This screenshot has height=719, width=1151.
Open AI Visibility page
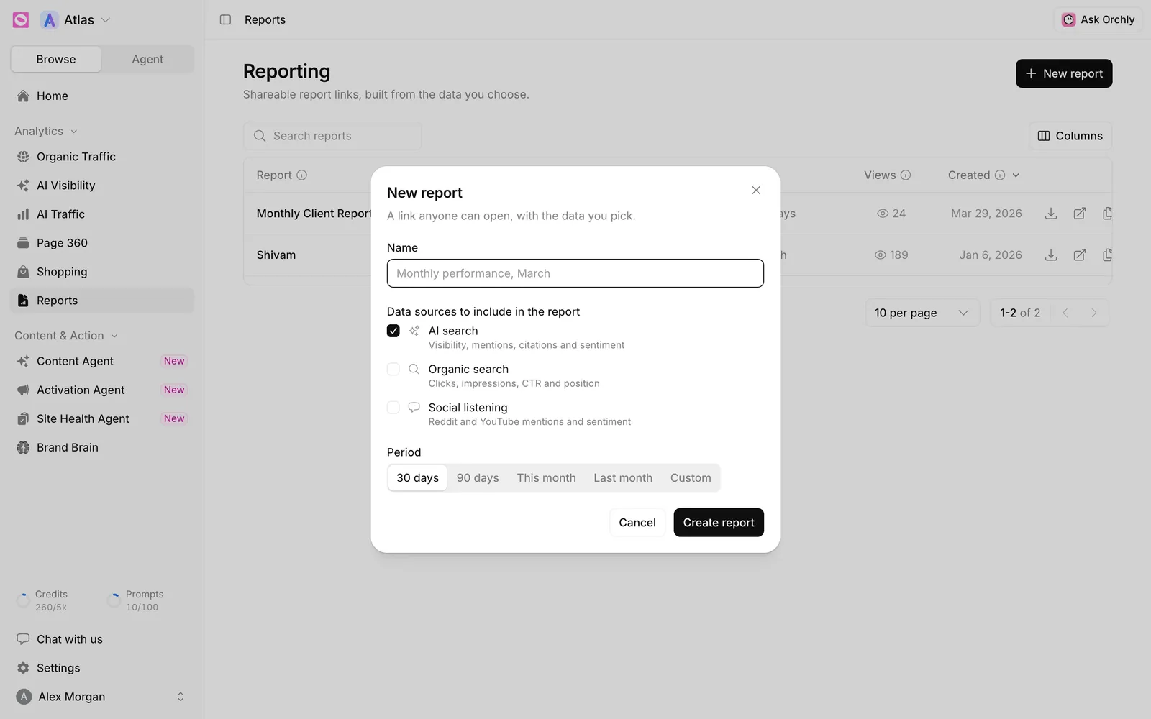pyautogui.click(x=102, y=186)
